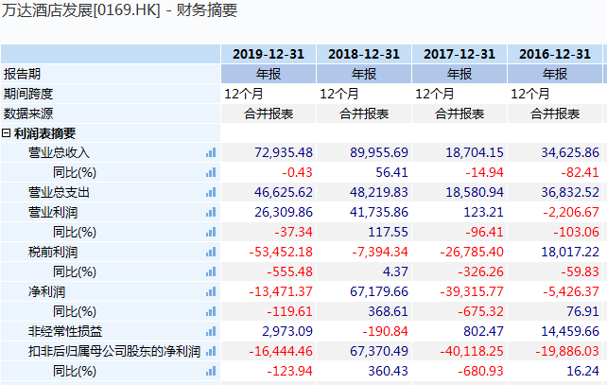
Task: Open chart icon for 营业利润 row
Action: [x=211, y=212]
